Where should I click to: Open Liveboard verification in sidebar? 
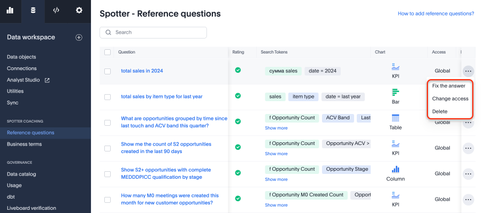point(32,208)
